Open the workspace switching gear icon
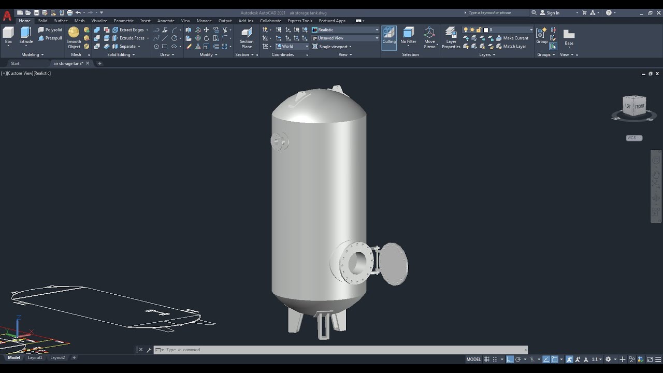Image resolution: width=663 pixels, height=373 pixels. [x=608, y=360]
